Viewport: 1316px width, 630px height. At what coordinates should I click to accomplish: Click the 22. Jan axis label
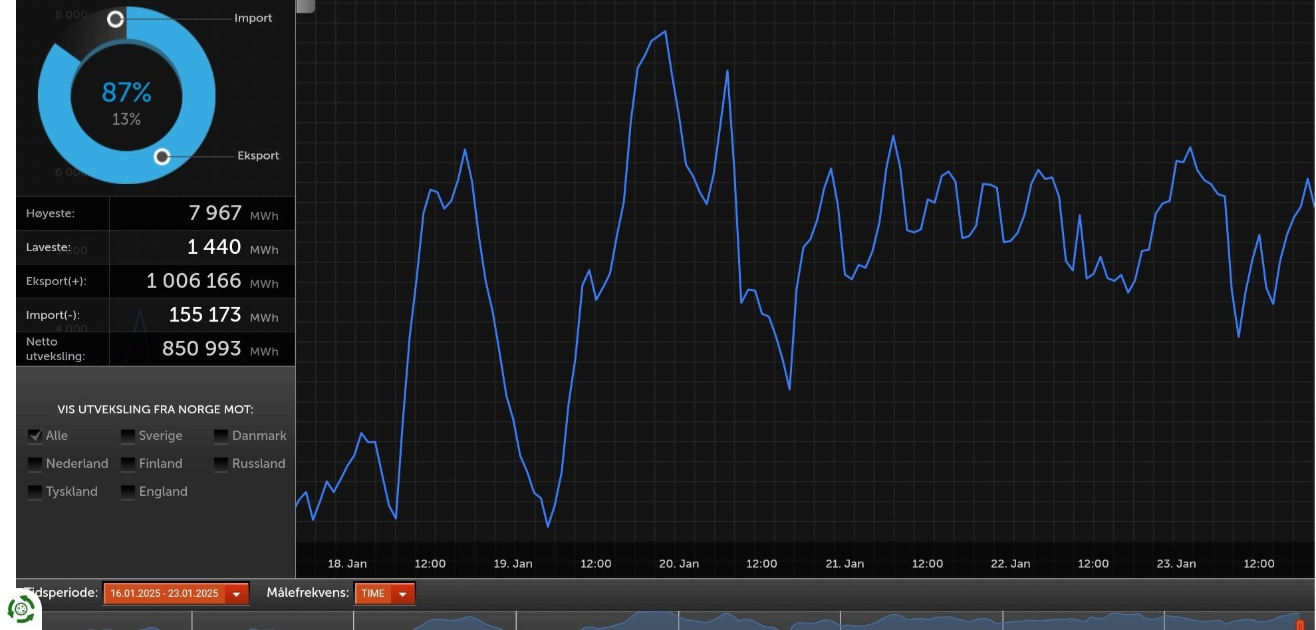tap(1010, 564)
